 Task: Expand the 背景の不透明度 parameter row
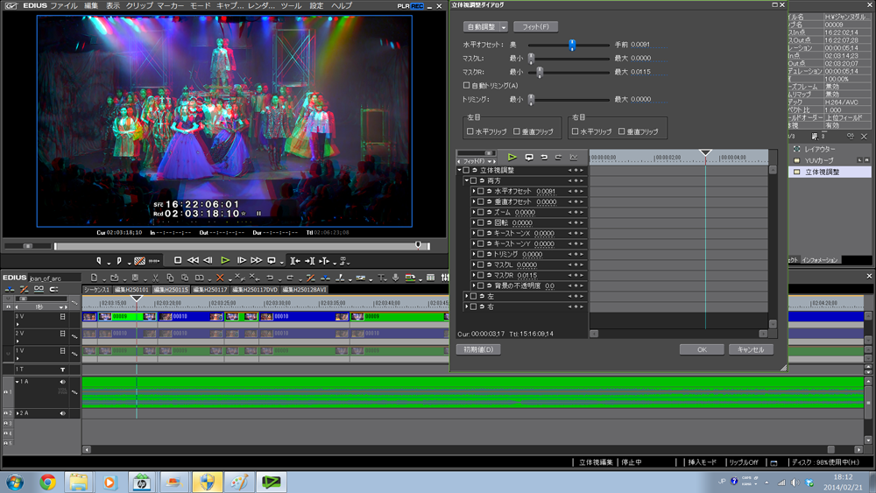pos(474,285)
